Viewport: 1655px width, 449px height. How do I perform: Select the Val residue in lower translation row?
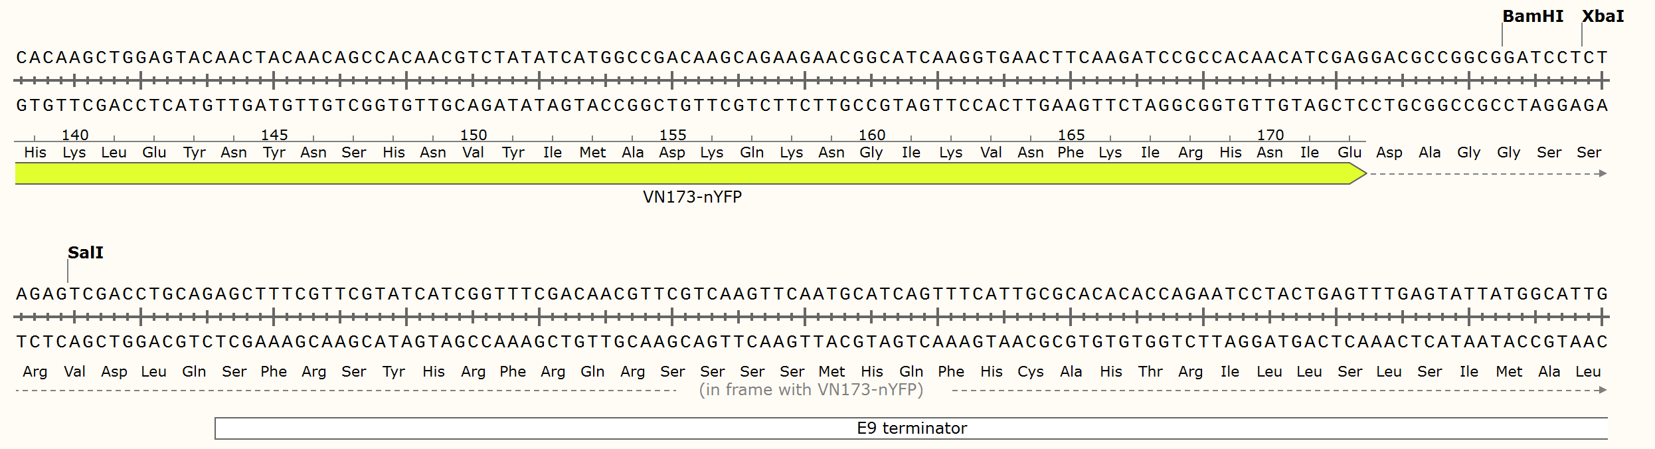[x=74, y=372]
